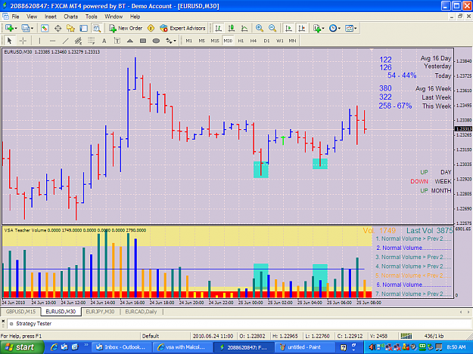Open the New Chart toolbar icon
The width and height of the screenshot is (473, 354).
click(x=9, y=28)
